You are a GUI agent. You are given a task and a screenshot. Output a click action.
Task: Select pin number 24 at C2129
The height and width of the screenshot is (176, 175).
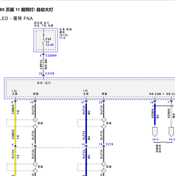tap(41, 73)
